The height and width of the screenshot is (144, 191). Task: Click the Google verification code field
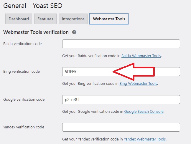click(121, 100)
